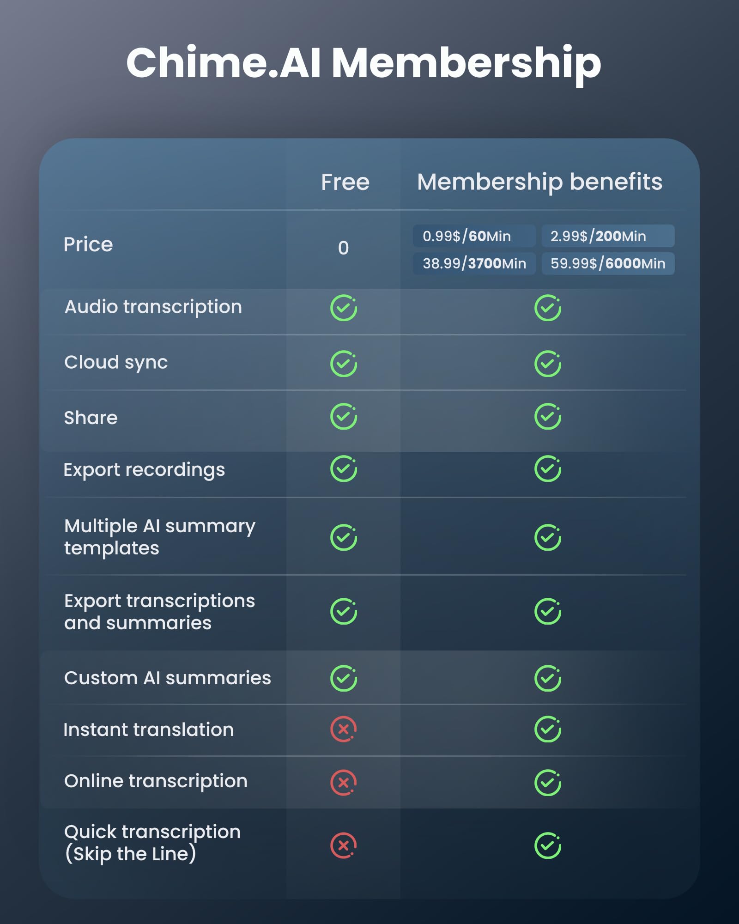Choose the 38.99/3700Min plan

474,263
